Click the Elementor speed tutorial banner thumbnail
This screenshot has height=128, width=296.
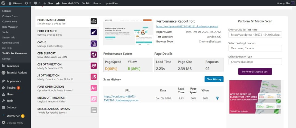click(255, 97)
